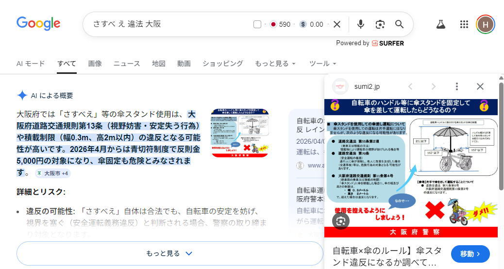Viewport: 504px width, 269px height.
Task: Open the Google account avatar
Action: tap(485, 24)
